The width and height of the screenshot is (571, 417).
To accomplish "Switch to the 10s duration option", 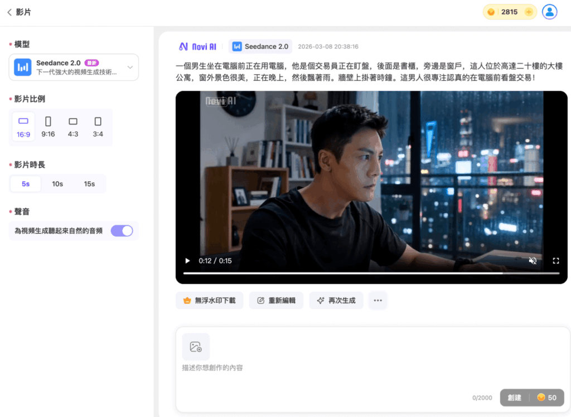I will click(x=58, y=183).
